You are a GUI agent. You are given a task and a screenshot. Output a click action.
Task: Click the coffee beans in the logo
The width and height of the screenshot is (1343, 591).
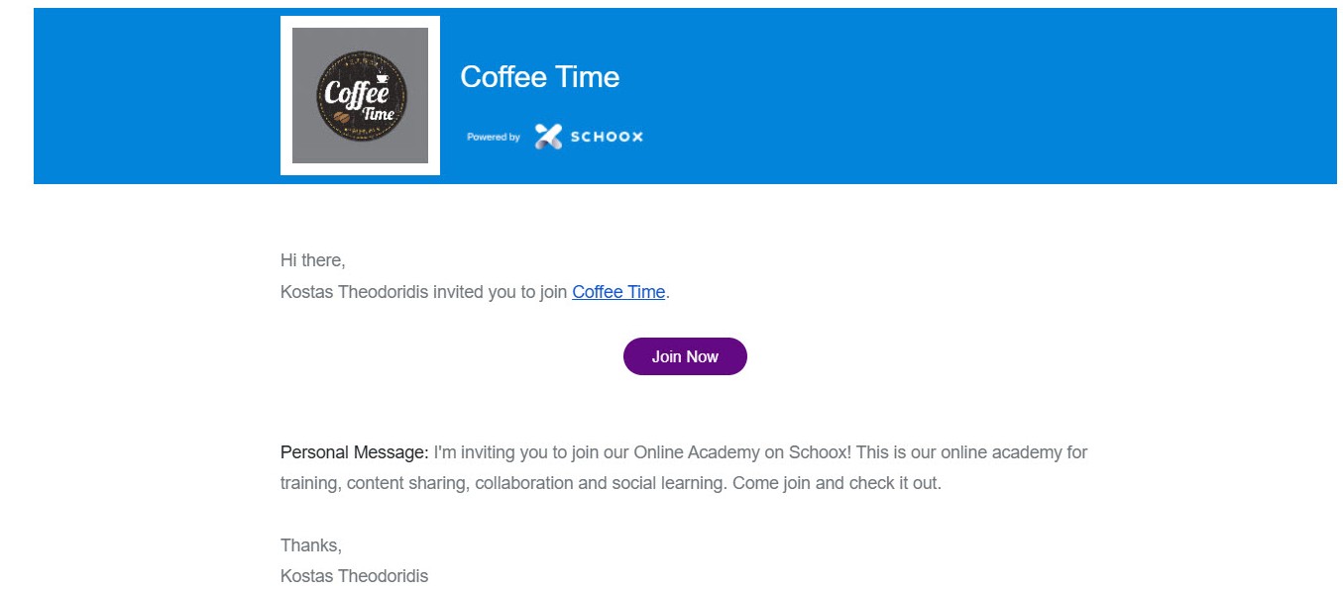(342, 118)
